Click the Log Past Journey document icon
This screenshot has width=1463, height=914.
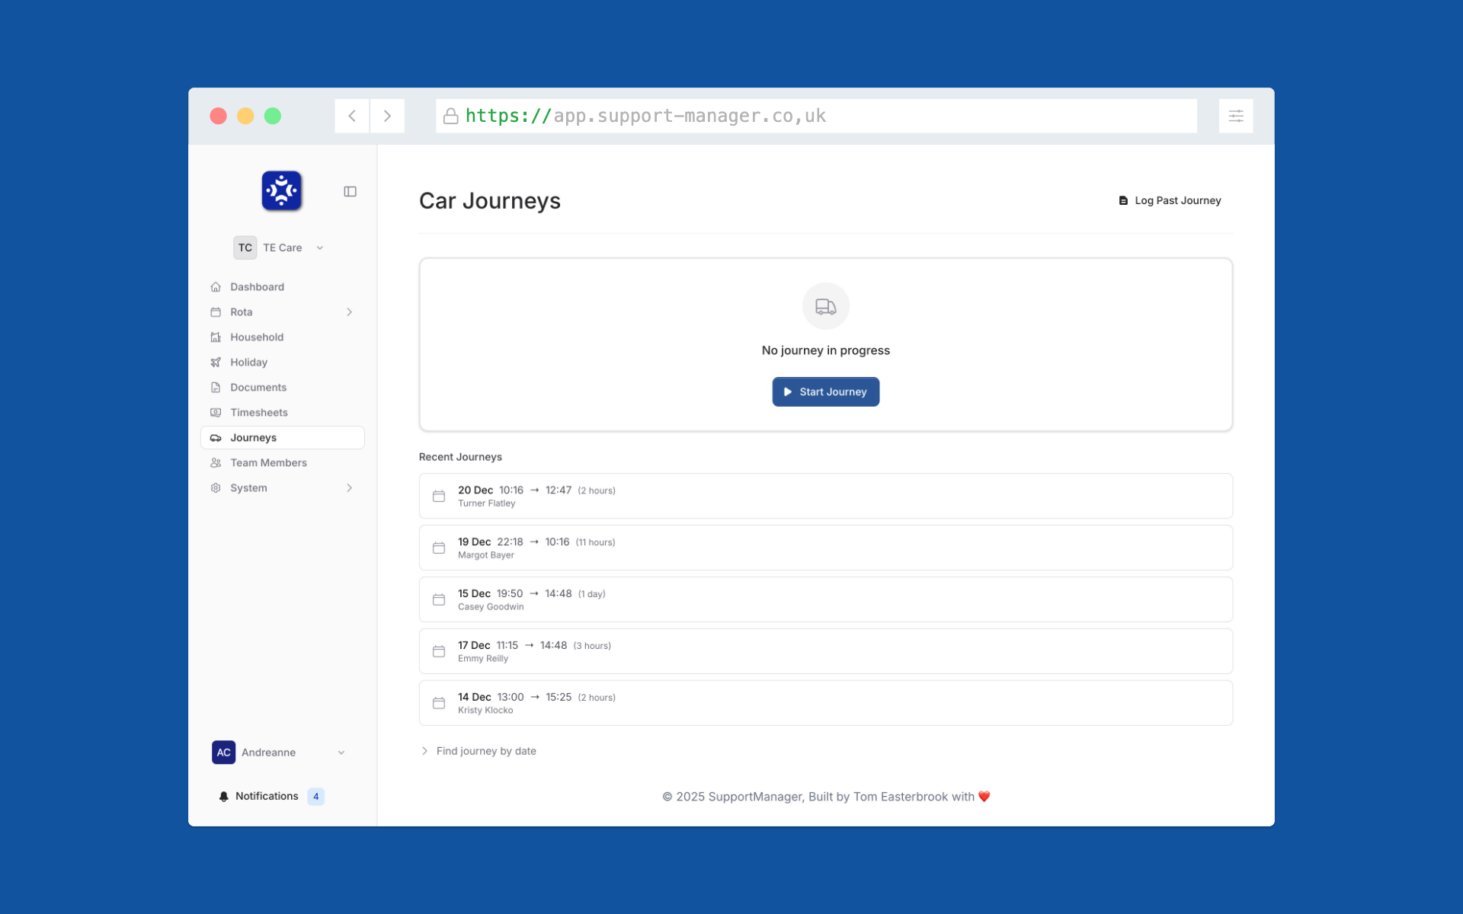1122,200
